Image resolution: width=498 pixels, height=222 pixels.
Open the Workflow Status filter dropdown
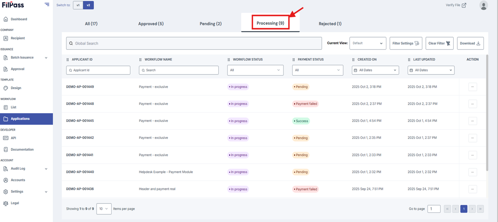pos(256,70)
